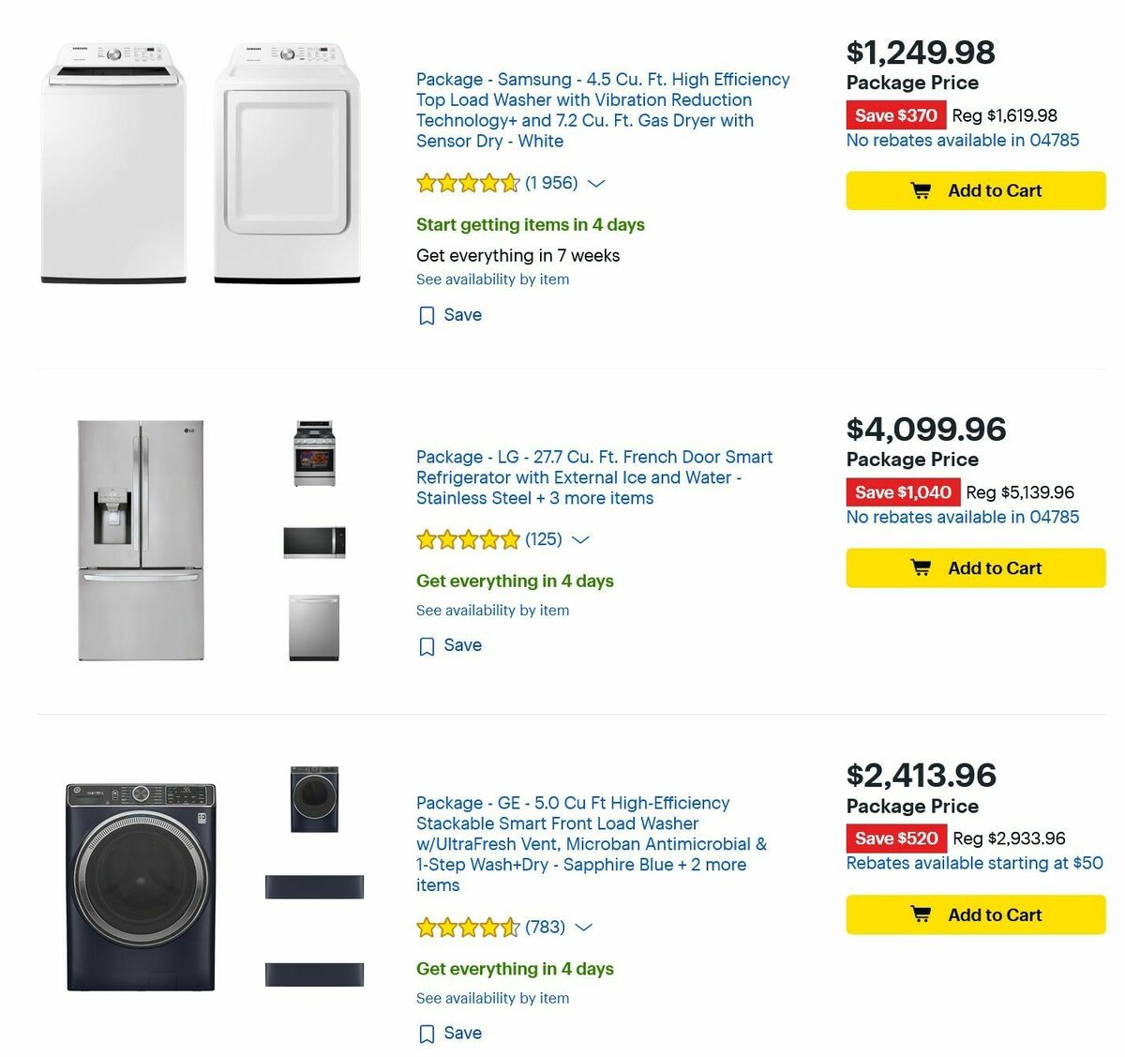Expand the reviews dropdown beside (1 956)

pyautogui.click(x=597, y=184)
